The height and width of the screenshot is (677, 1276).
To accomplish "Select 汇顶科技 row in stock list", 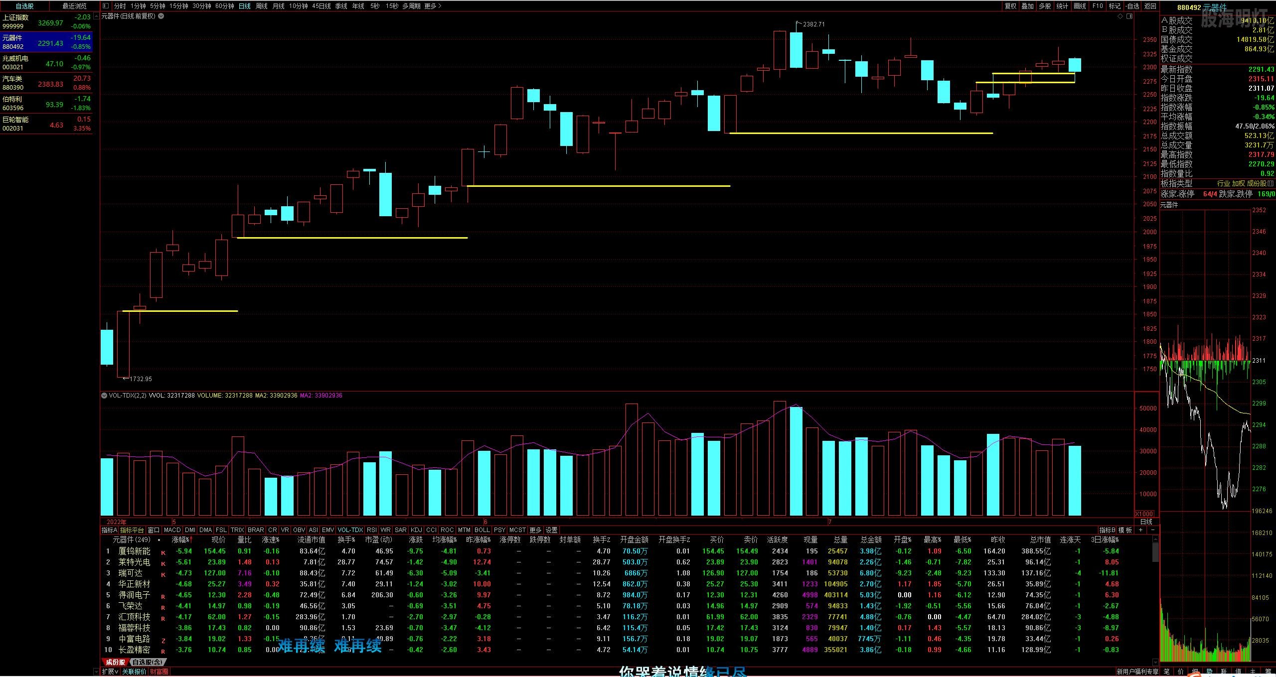I will click(627, 617).
